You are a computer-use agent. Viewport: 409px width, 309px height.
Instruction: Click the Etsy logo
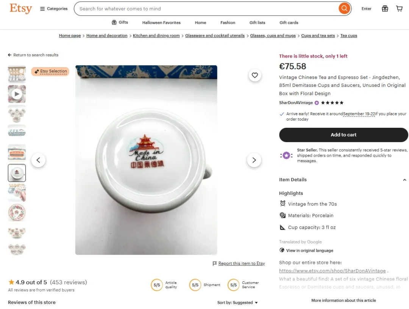pos(21,8)
